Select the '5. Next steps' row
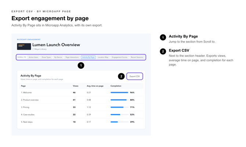246x147 pixels. (x=81, y=122)
